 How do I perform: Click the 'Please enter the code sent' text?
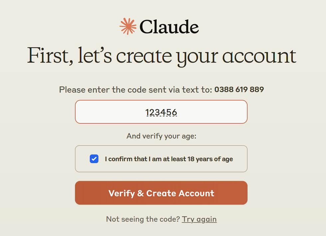[135, 90]
